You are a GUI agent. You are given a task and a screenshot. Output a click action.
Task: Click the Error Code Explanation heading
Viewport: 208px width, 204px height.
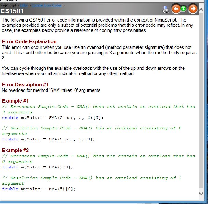point(29,42)
